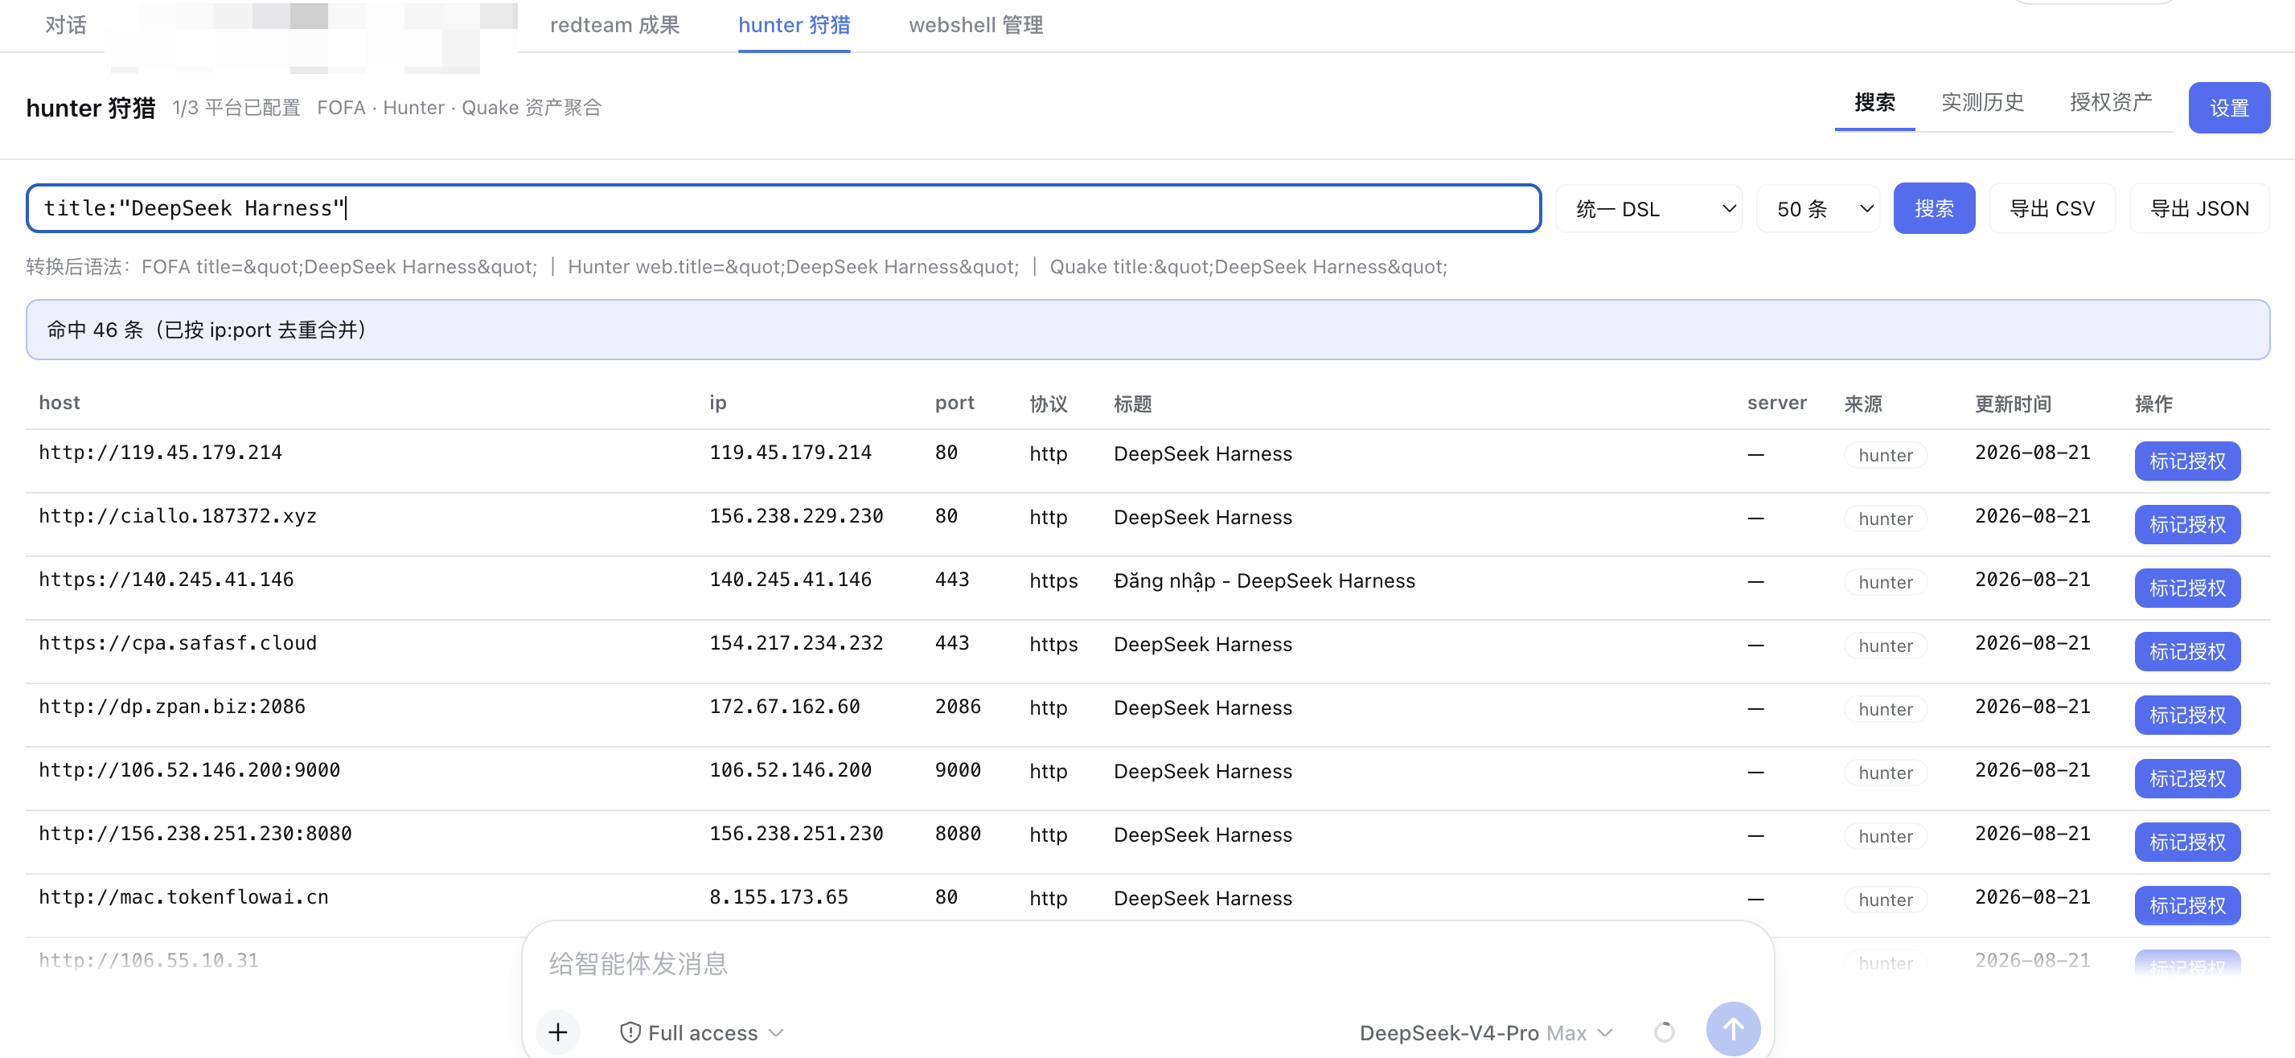
Task: Click IP cell 172.67.162.60
Action: pos(784,706)
